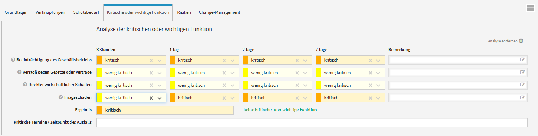Switch to Schutzbedarf tab
The image size is (538, 136).
(x=86, y=12)
